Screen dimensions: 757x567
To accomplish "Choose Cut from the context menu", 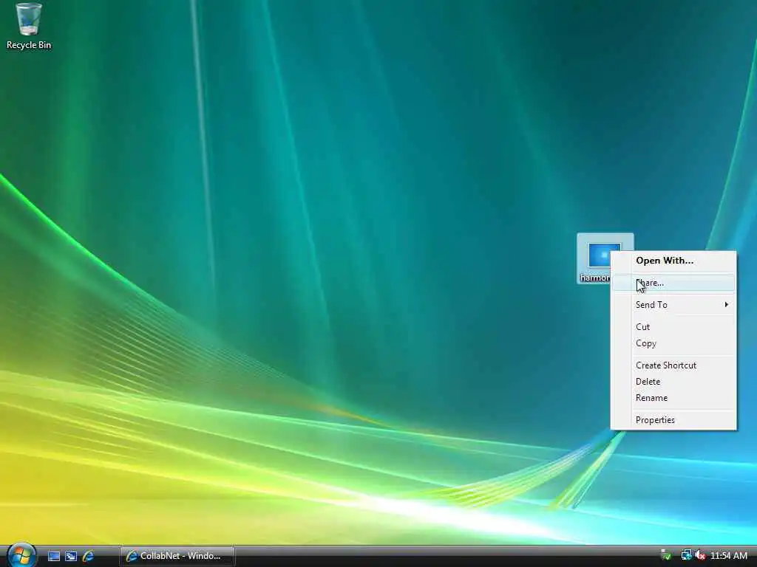I will [674, 327].
